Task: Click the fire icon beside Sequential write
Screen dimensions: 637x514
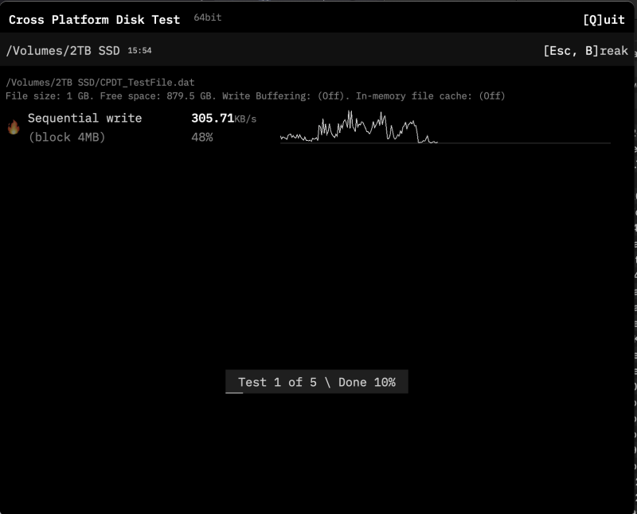Action: pyautogui.click(x=14, y=127)
